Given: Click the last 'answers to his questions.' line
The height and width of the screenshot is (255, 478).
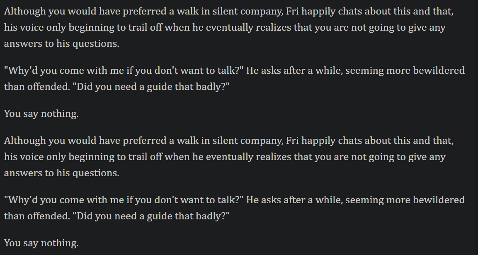Looking at the screenshot, I should click(62, 173).
